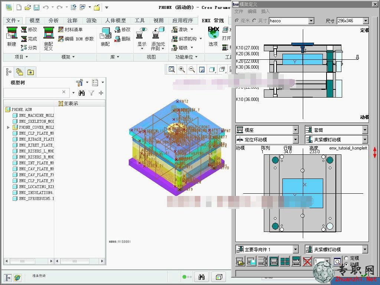Select the 毫米 millimeter radio button
Screen dimensions: 380x285
tap(237, 21)
